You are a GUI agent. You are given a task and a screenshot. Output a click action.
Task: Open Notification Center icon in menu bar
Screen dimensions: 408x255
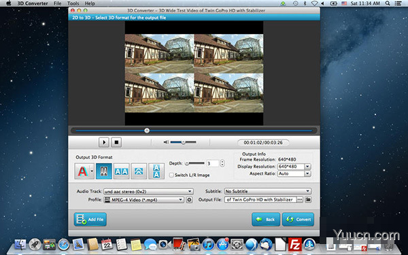398,3
